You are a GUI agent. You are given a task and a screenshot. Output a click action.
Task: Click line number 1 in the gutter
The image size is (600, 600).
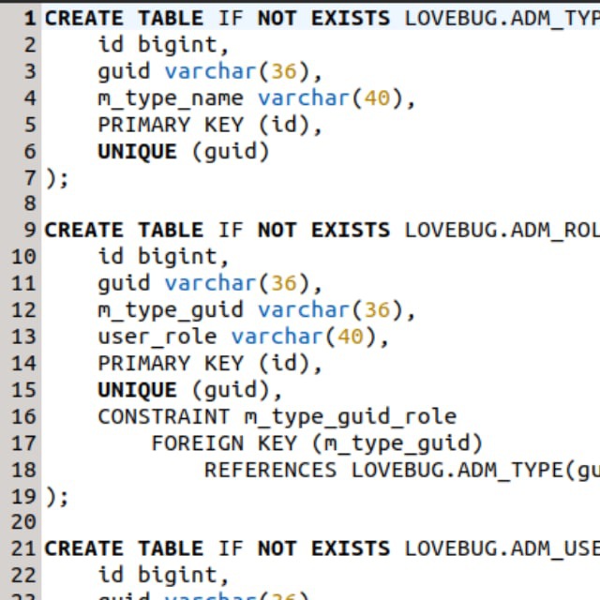pos(30,19)
